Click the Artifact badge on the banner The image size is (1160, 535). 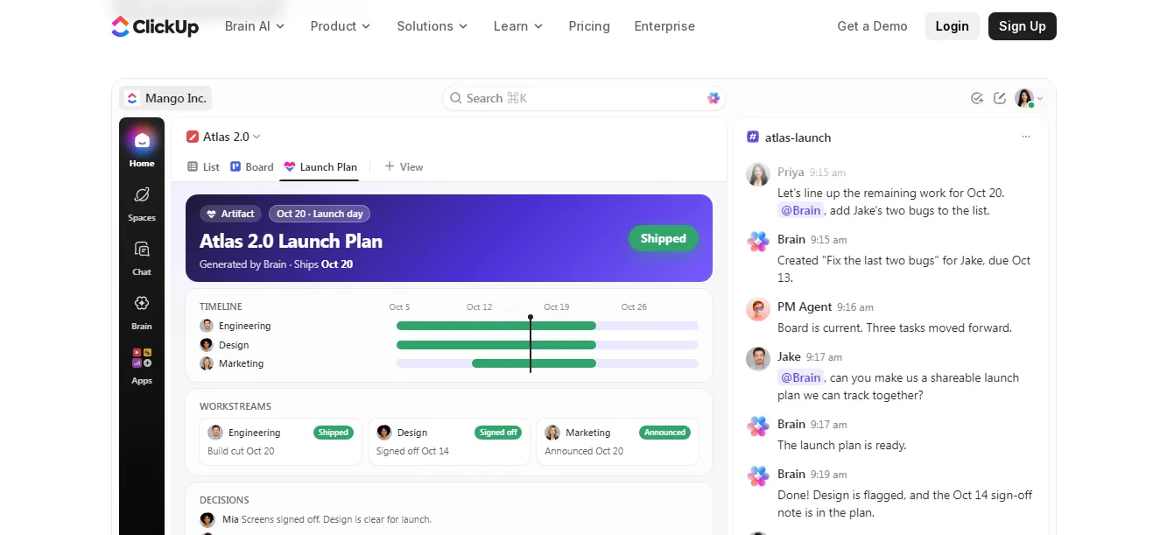pyautogui.click(x=231, y=214)
